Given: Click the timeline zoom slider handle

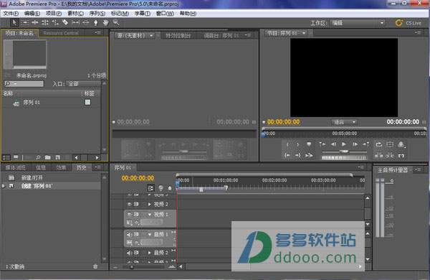Looking at the screenshot, I should (132, 267).
